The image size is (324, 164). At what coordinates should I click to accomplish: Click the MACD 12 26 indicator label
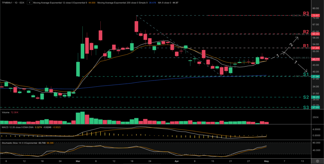click(18, 127)
